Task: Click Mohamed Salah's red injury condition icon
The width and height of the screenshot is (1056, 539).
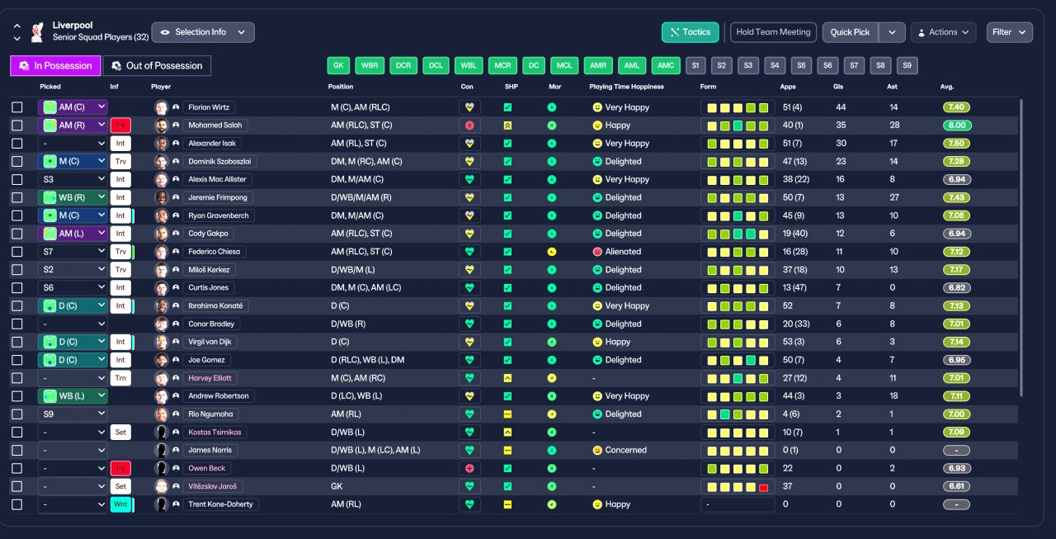Action: click(469, 125)
